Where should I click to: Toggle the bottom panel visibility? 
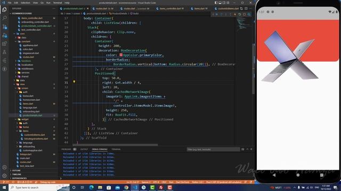(x=220, y=3)
